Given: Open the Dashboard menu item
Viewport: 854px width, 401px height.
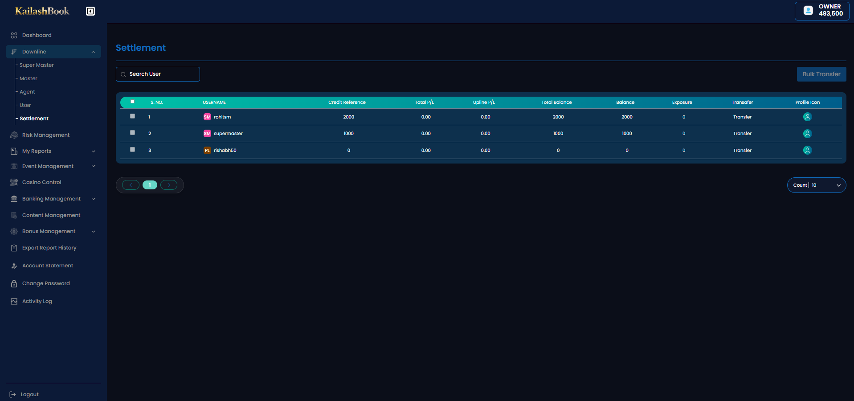Looking at the screenshot, I should click(x=37, y=35).
